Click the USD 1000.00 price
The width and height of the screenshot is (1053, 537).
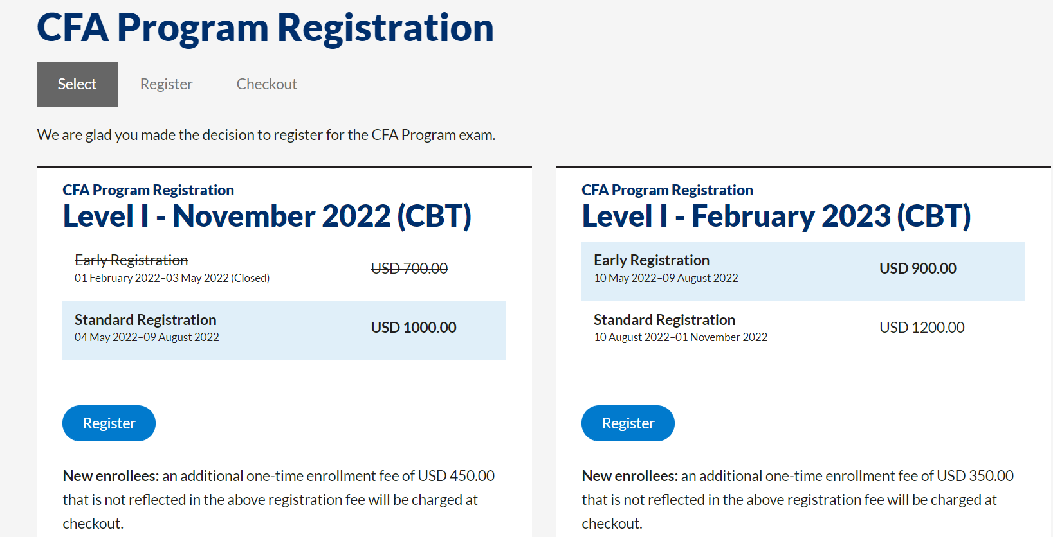(414, 328)
